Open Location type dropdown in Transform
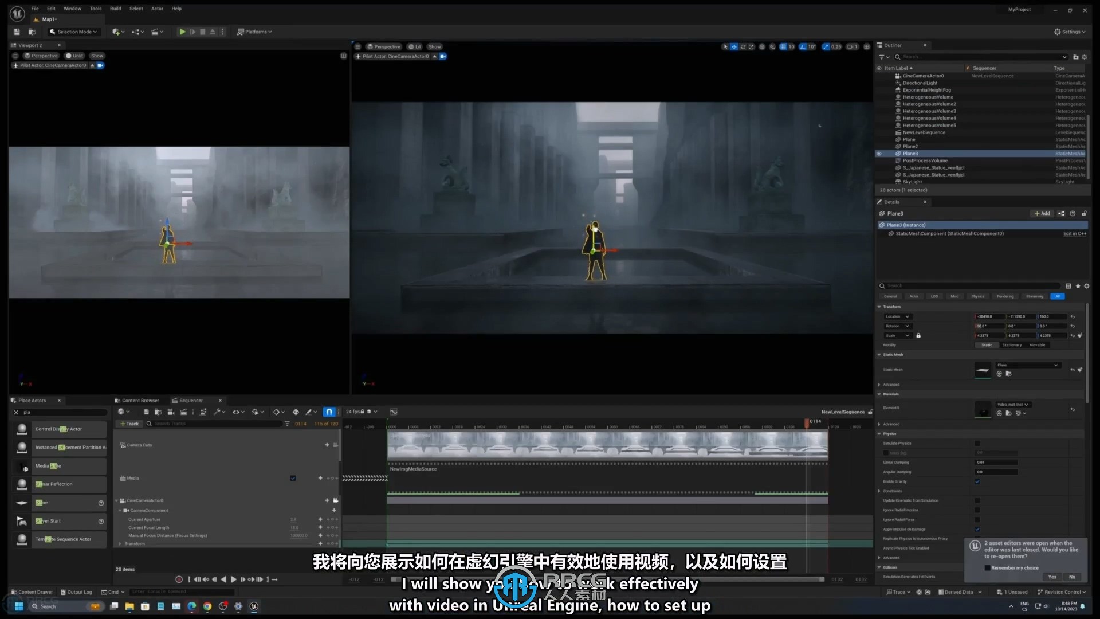The image size is (1100, 619). tap(897, 316)
